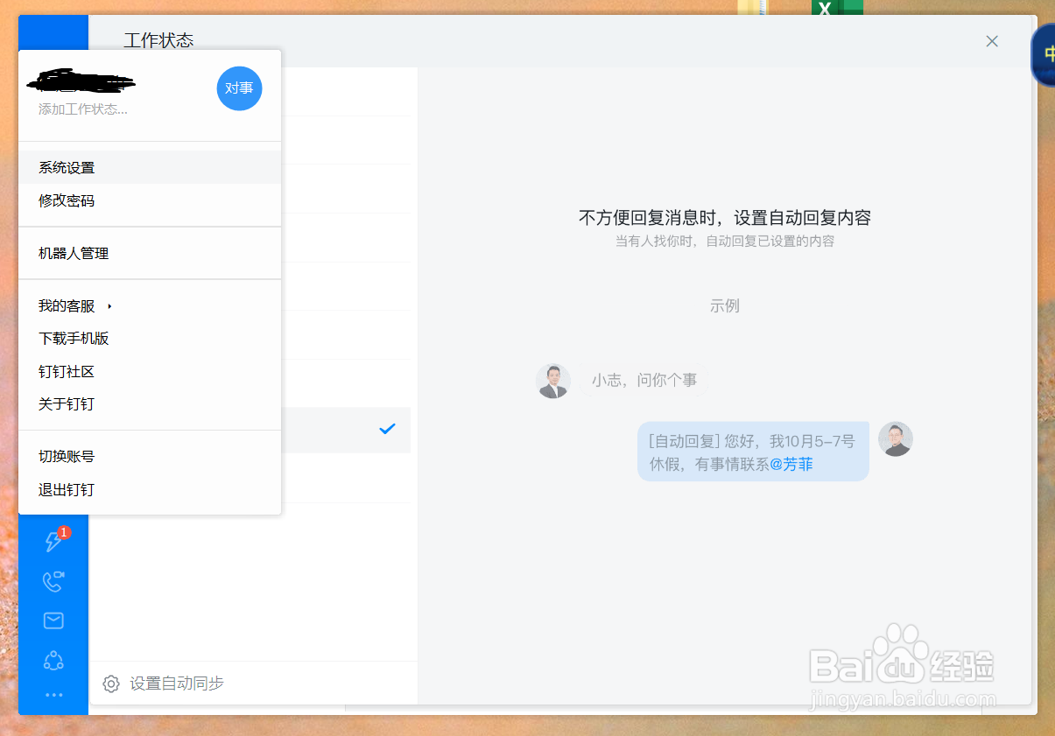Image resolution: width=1055 pixels, height=736 pixels.
Task: Click the gear icon beside 设置自动同步
Action: point(111,683)
